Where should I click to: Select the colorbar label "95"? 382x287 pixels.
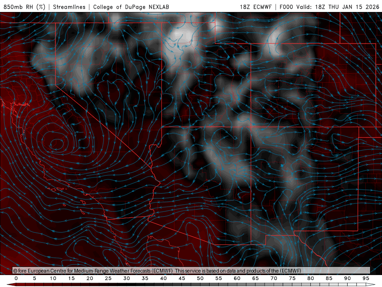pos(366,278)
